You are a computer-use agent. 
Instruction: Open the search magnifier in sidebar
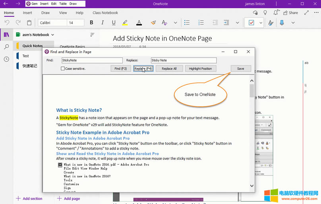(6, 47)
